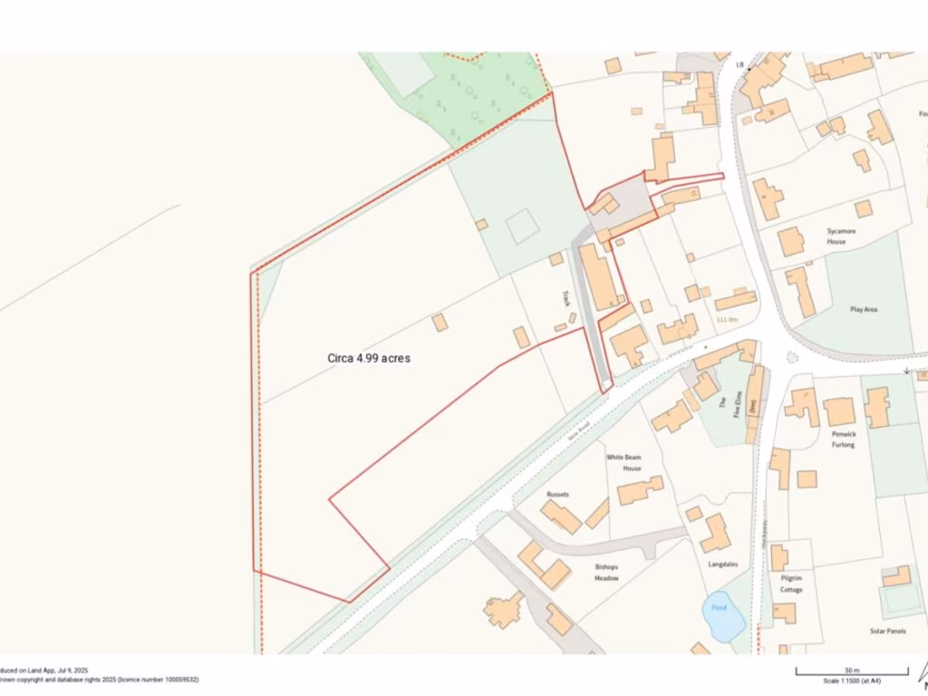Click the small roundabout circle at the junction
Viewport: 928px width, 696px height.
click(x=793, y=358)
